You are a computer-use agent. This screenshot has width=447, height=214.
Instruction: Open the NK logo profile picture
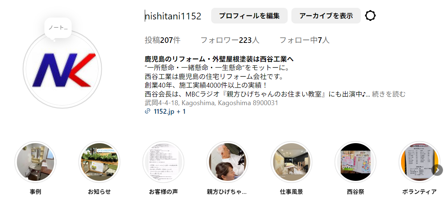(62, 70)
